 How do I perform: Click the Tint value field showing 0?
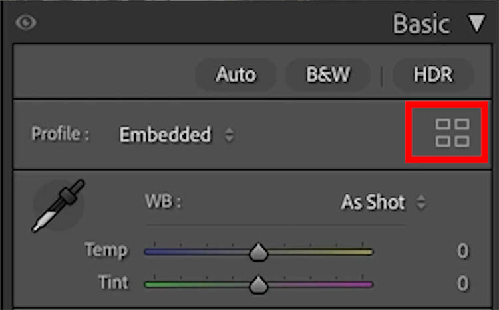pyautogui.click(x=462, y=283)
